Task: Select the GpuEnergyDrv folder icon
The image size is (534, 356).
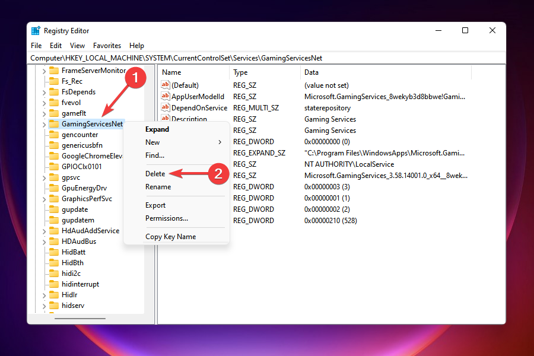Action: (x=54, y=188)
